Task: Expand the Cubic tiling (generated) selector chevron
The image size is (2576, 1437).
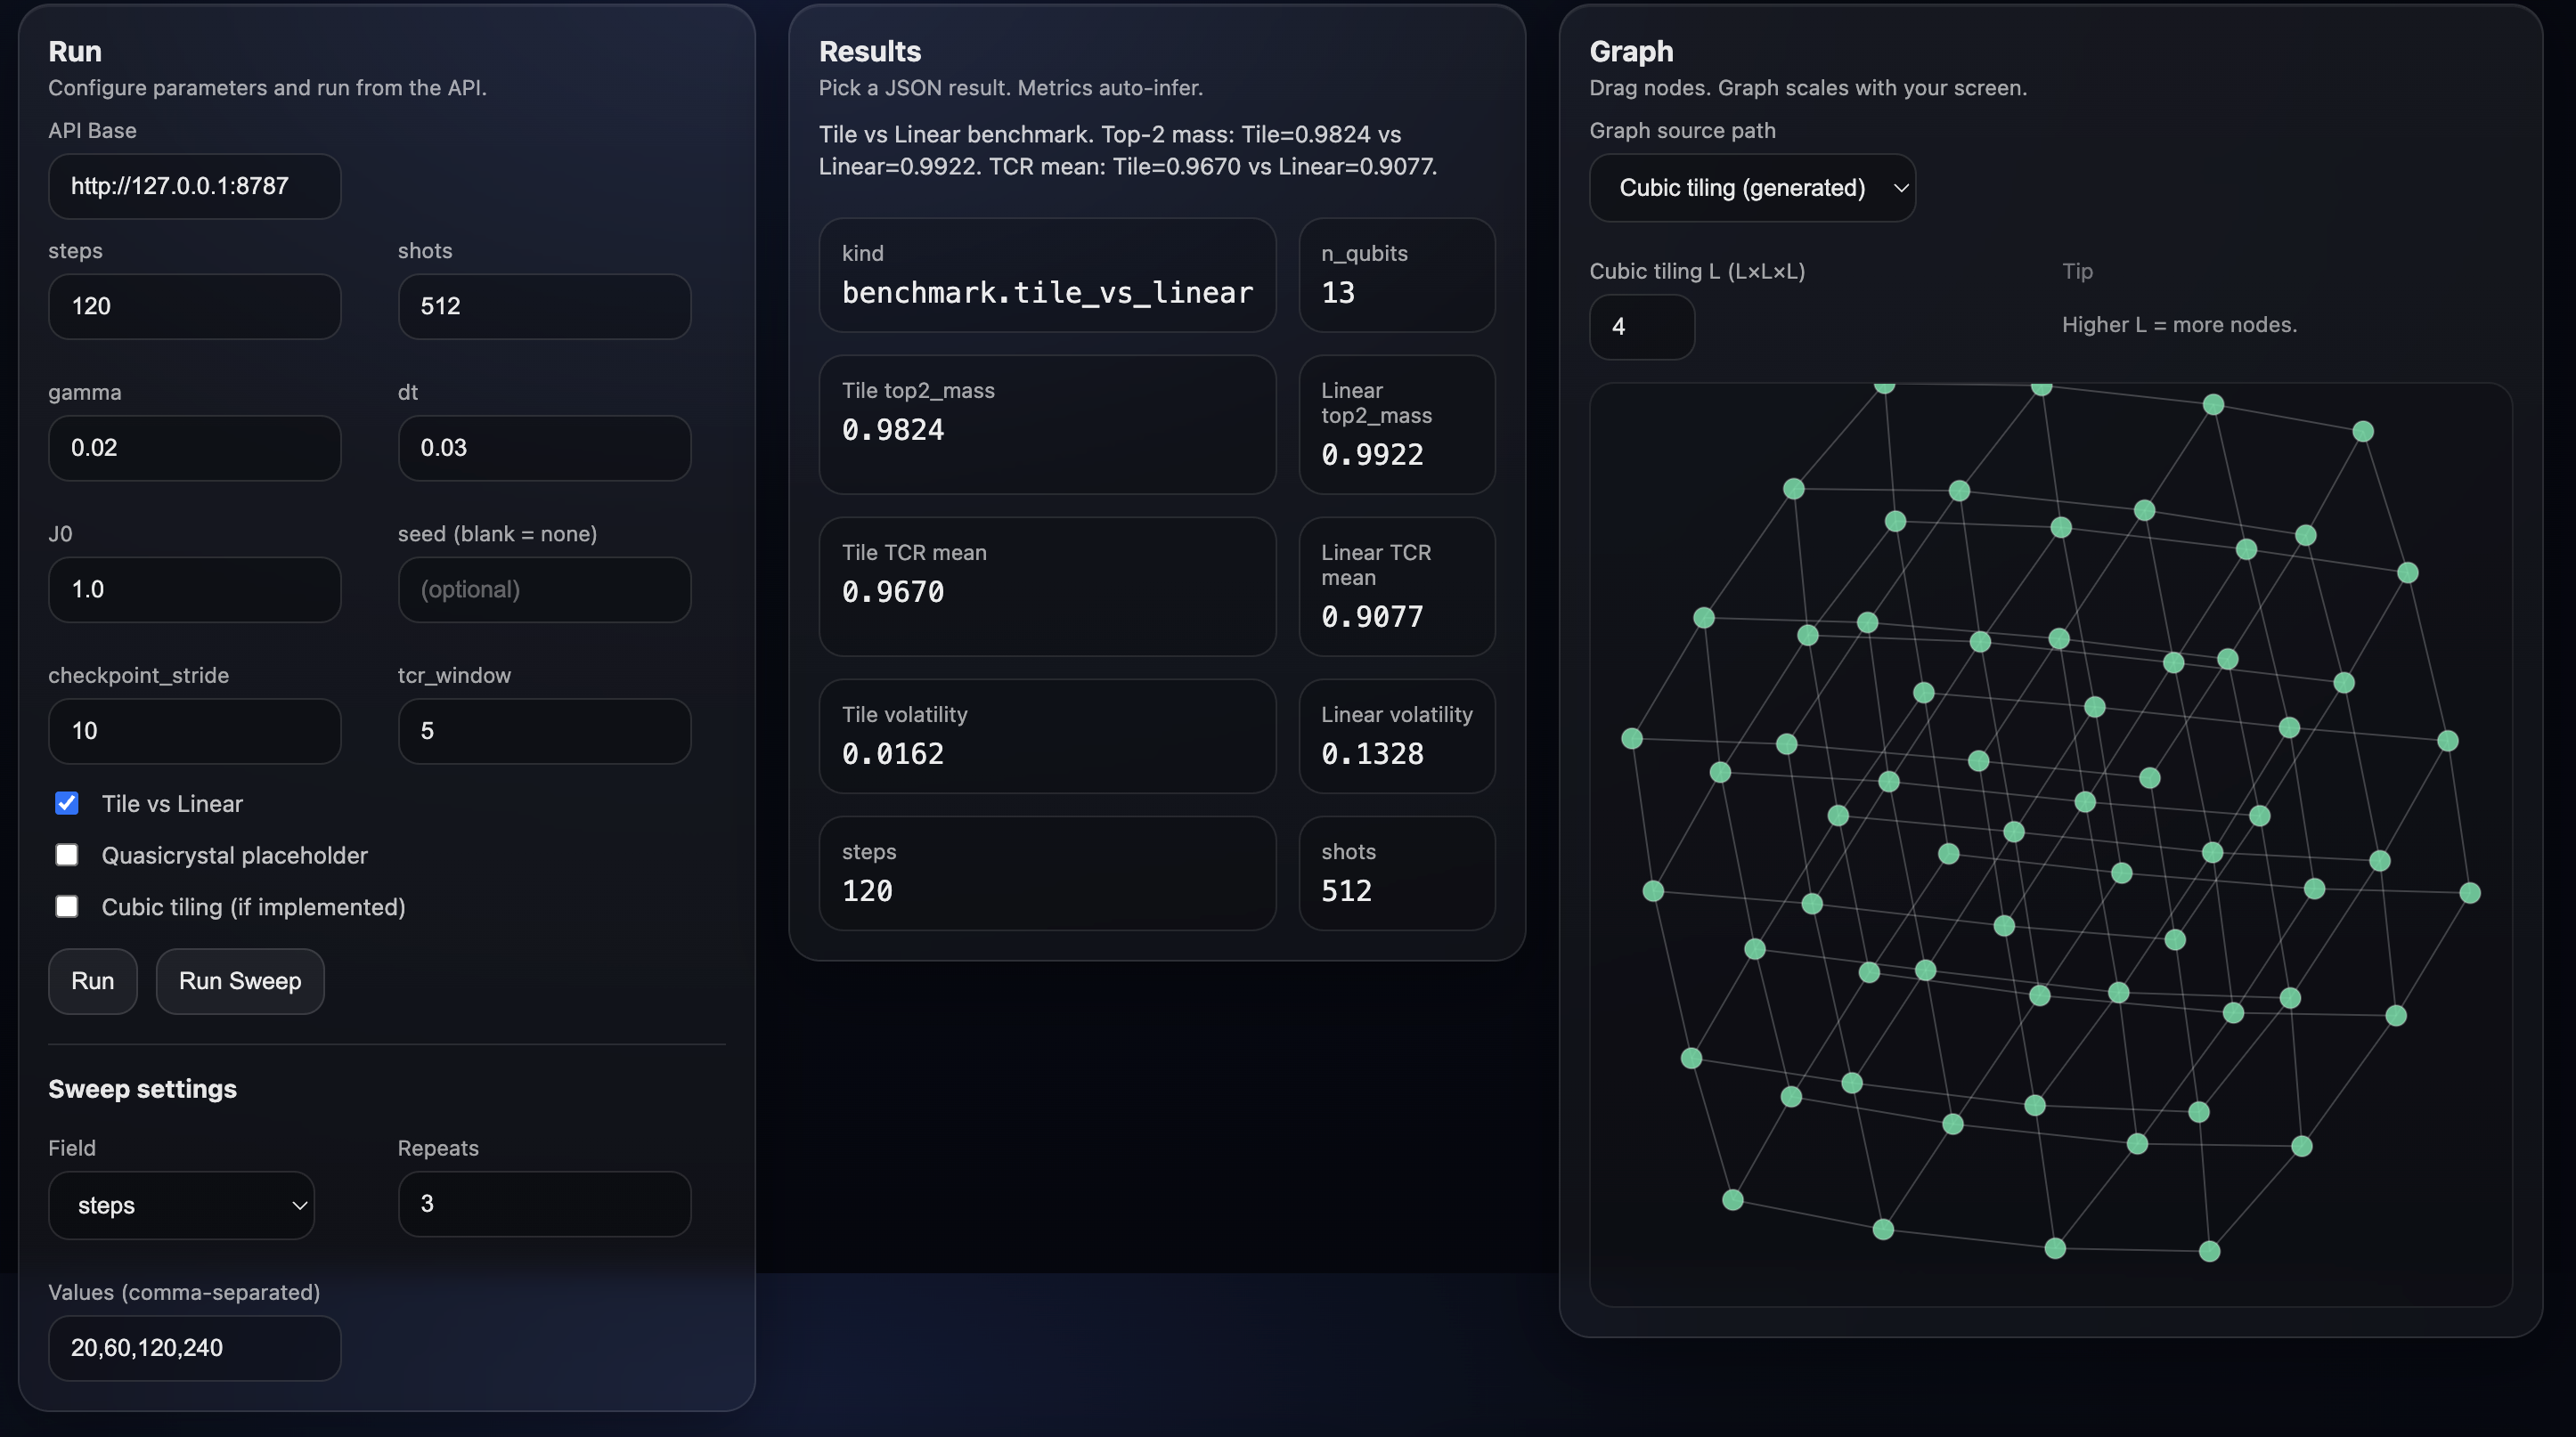Action: tap(1899, 187)
